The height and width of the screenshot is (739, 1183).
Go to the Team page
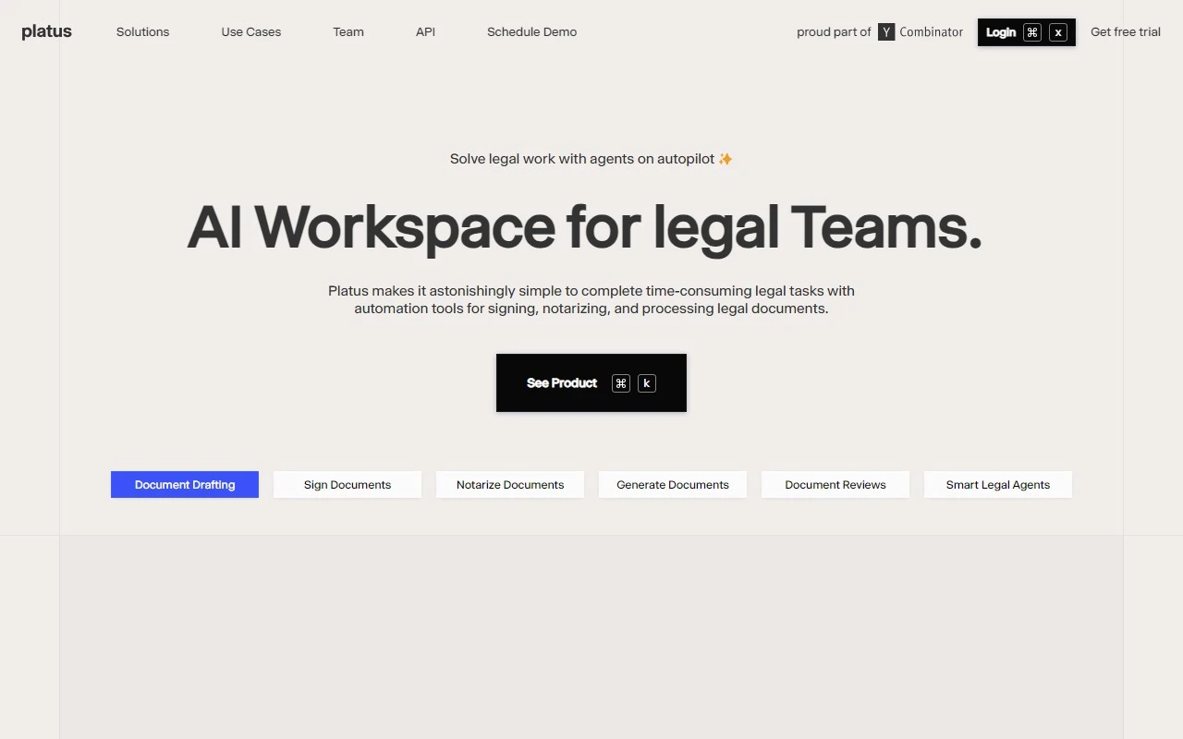[348, 31]
